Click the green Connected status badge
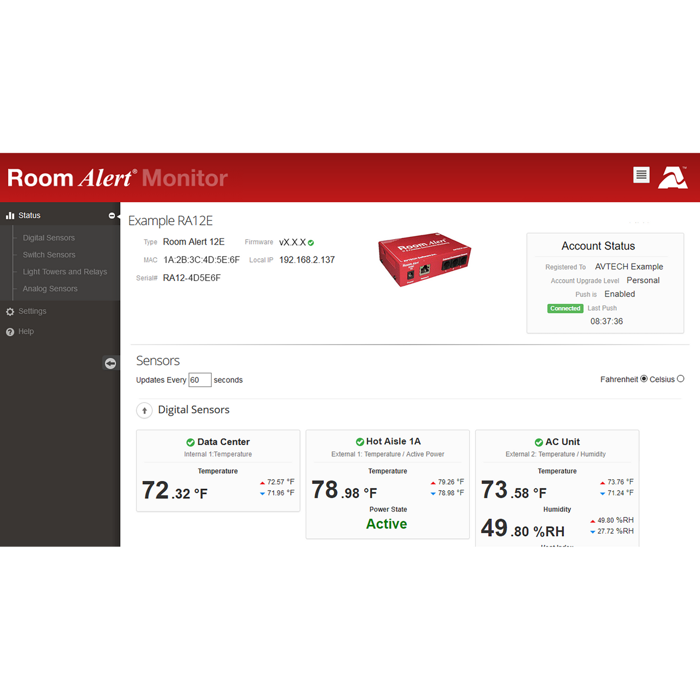Screen dimensions: 700x700 (565, 309)
